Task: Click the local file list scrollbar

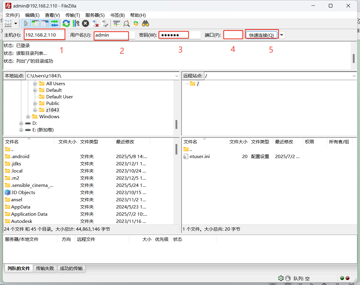Action: coord(176,149)
